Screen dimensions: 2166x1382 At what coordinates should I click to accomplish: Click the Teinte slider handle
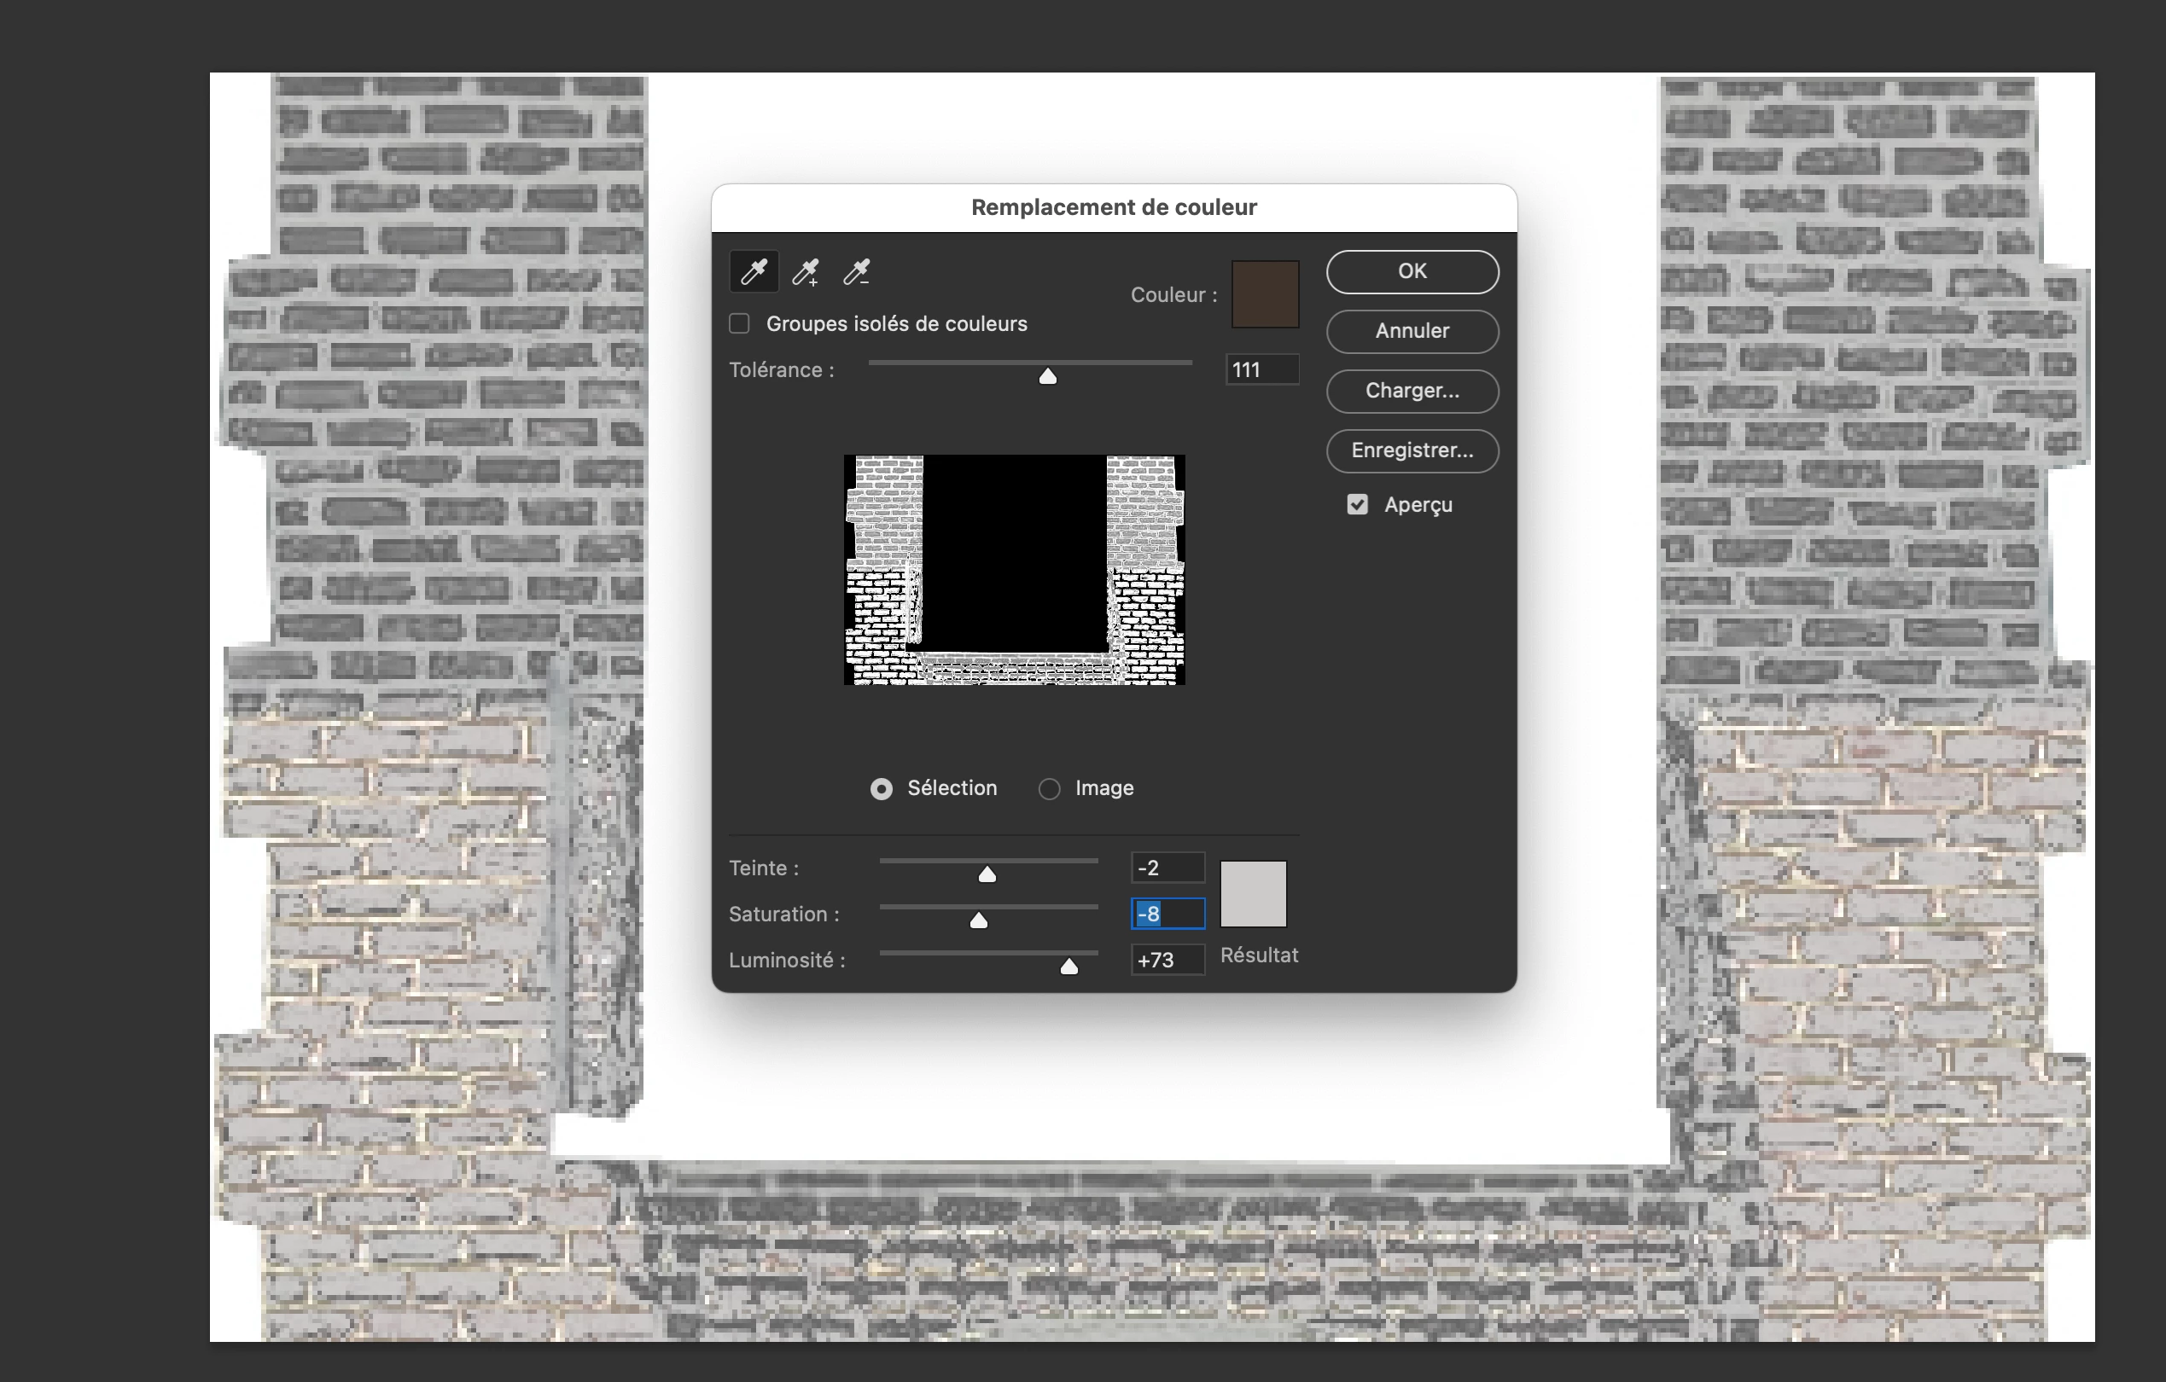point(987,874)
